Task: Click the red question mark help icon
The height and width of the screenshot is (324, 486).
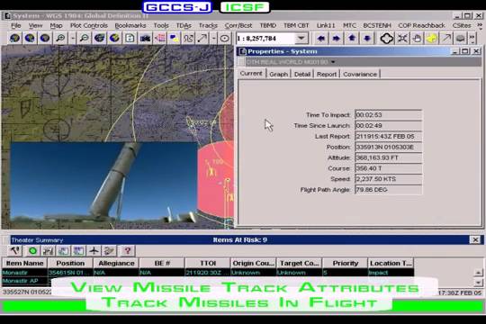Action: coord(128,250)
